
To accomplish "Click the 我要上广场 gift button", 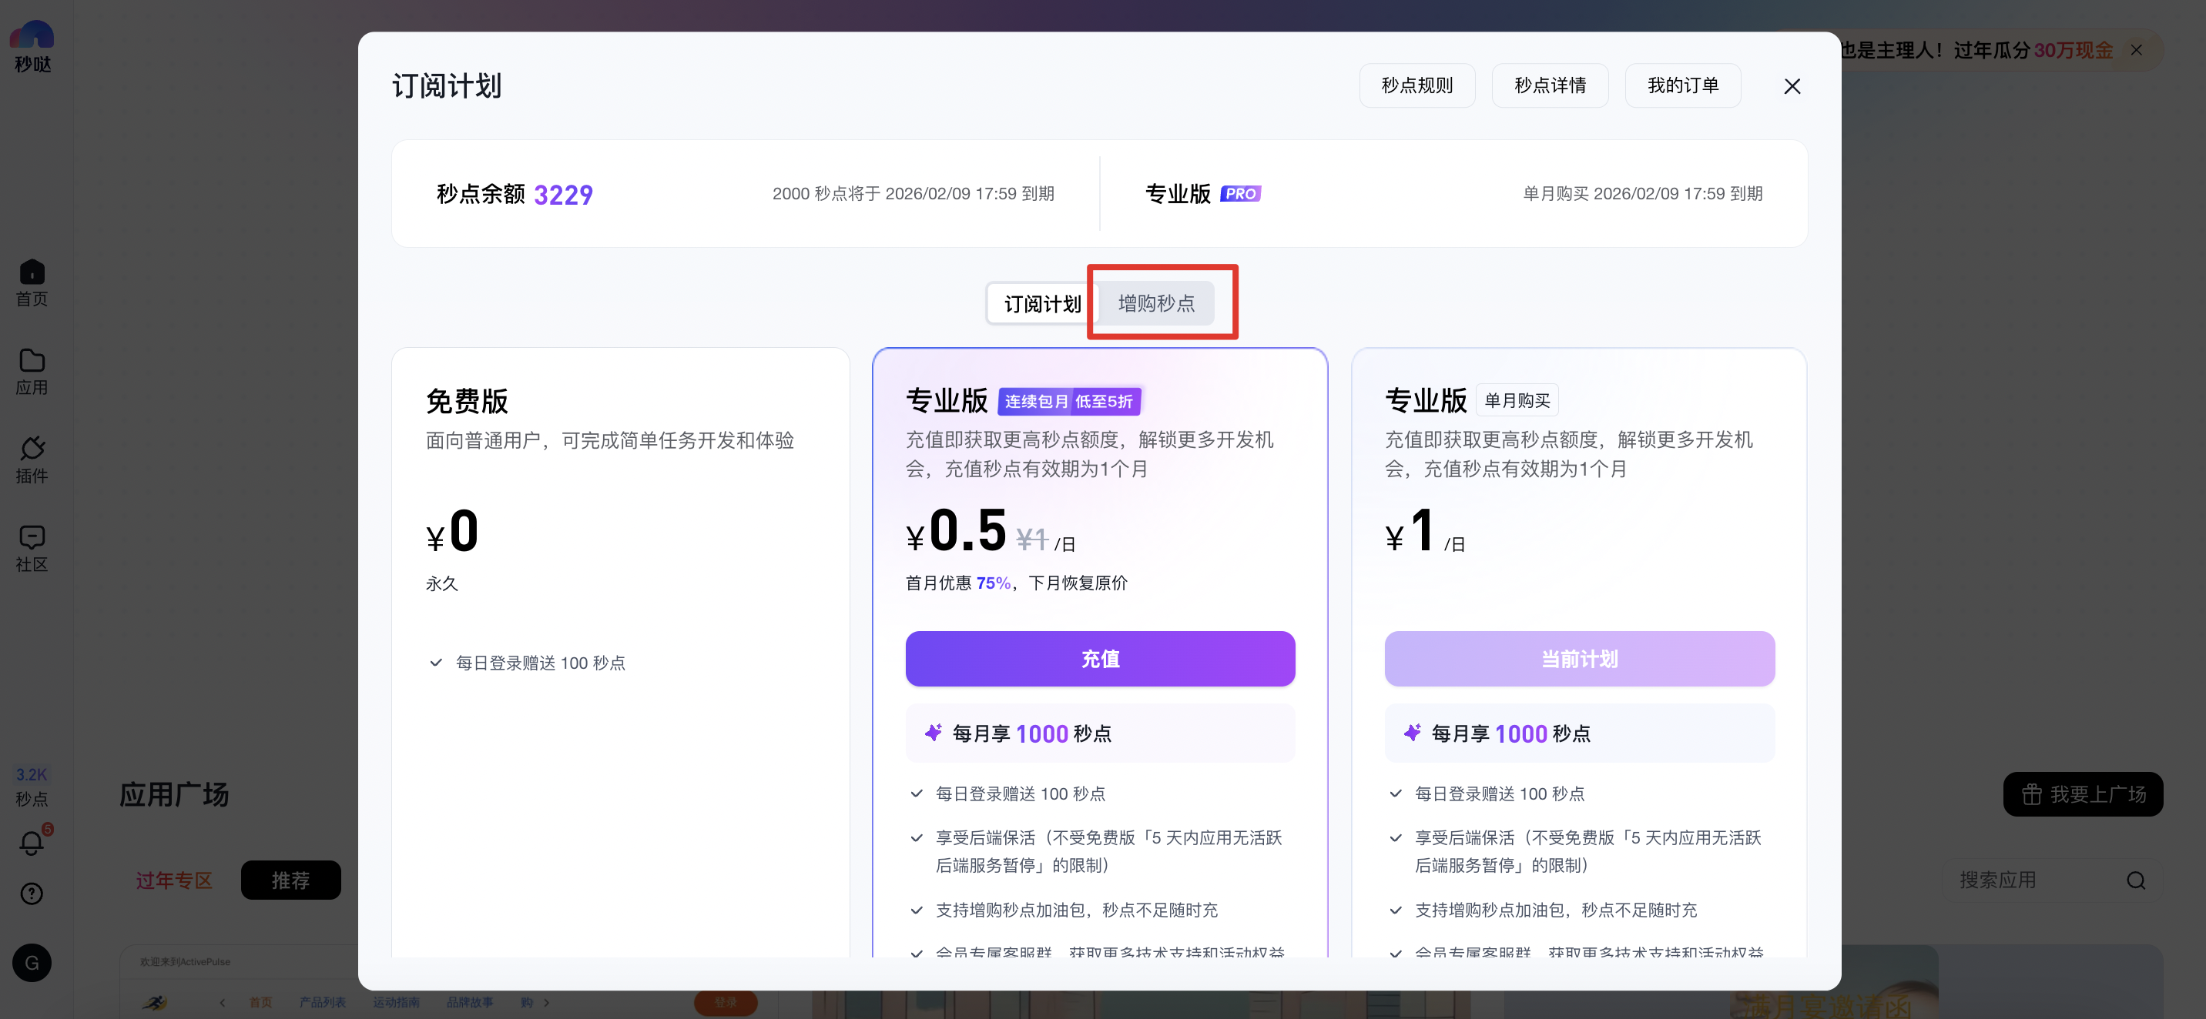I will (2082, 795).
